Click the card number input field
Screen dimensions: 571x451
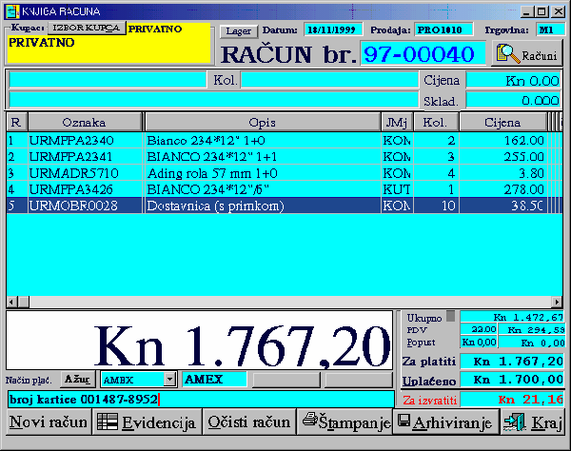pyautogui.click(x=200, y=400)
